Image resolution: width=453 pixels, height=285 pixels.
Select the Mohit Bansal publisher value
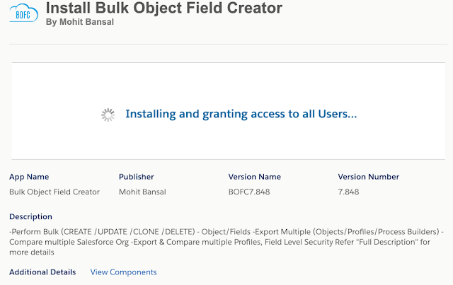point(142,192)
